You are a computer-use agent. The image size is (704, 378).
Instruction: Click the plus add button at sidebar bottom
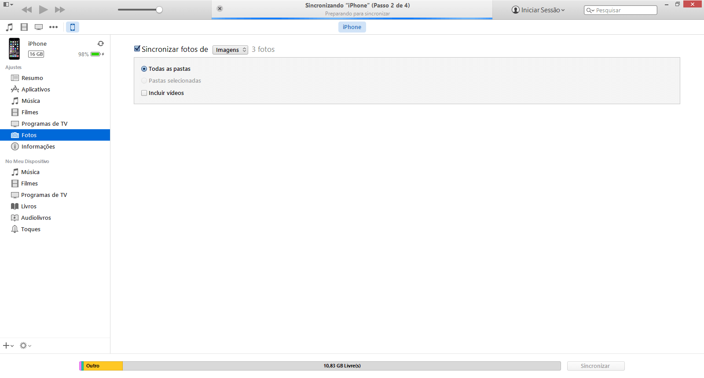tap(8, 345)
